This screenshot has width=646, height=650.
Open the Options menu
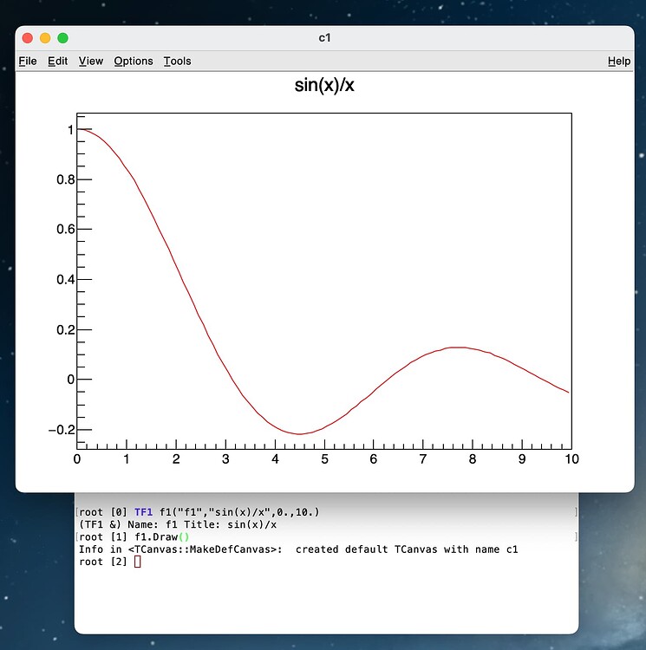134,61
